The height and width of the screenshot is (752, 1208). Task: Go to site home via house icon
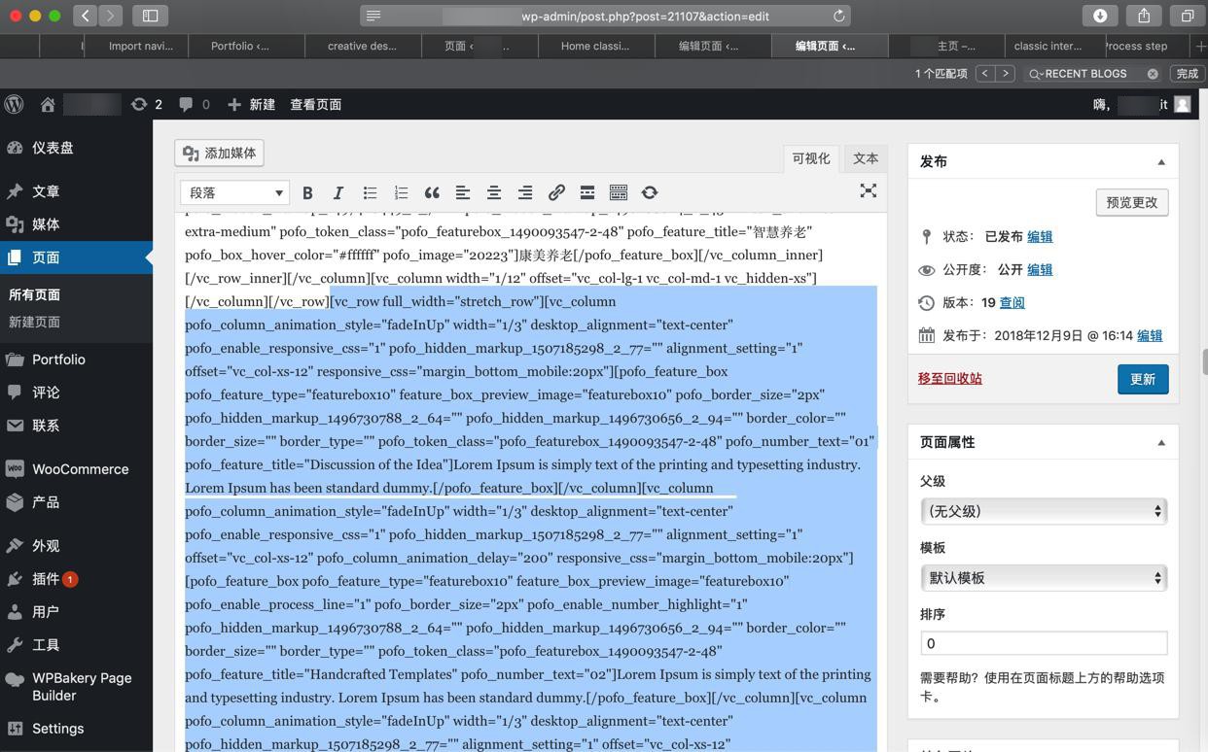coord(47,104)
